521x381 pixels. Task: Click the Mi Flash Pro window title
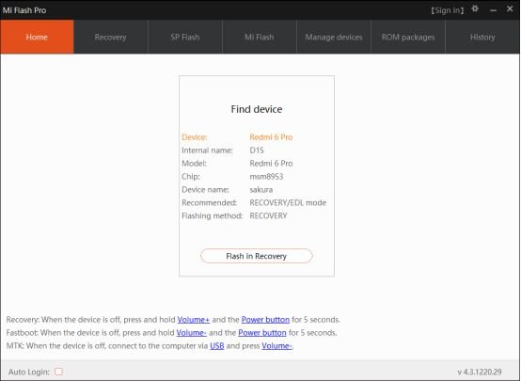[x=24, y=10]
